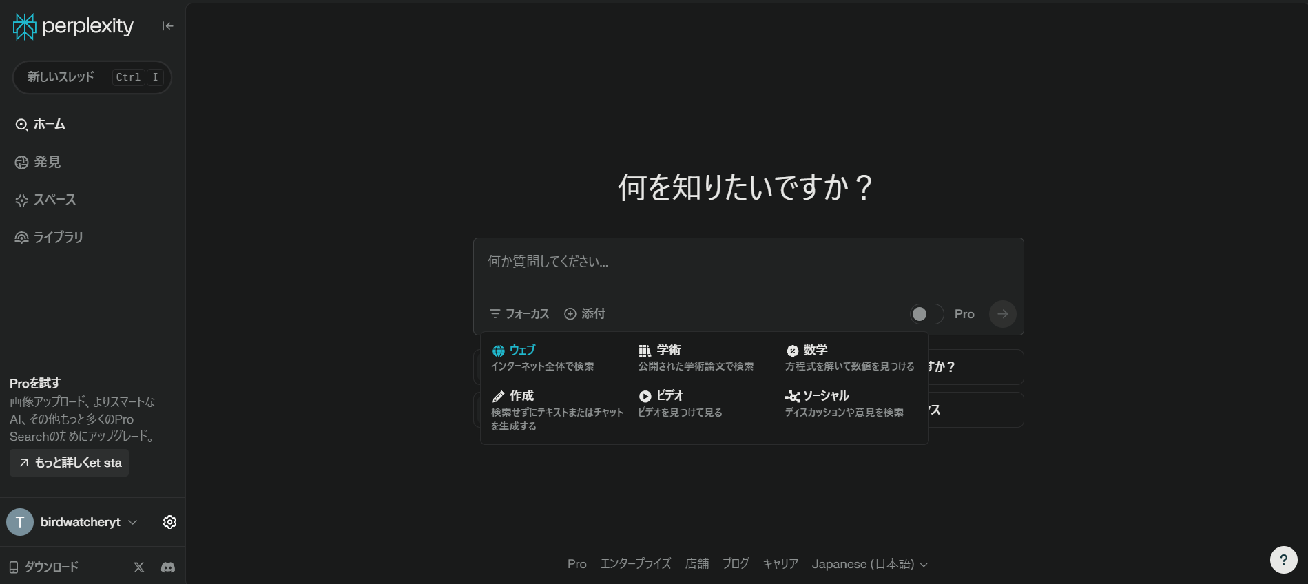Click ブログ footer link
Screen dimensions: 1308x584
pos(736,564)
